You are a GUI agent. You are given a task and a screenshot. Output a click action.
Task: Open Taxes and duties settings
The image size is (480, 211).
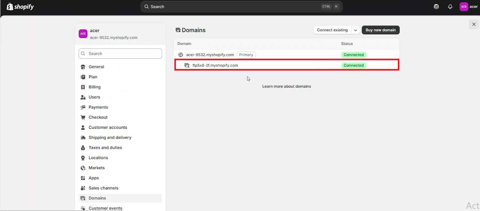tap(120, 148)
